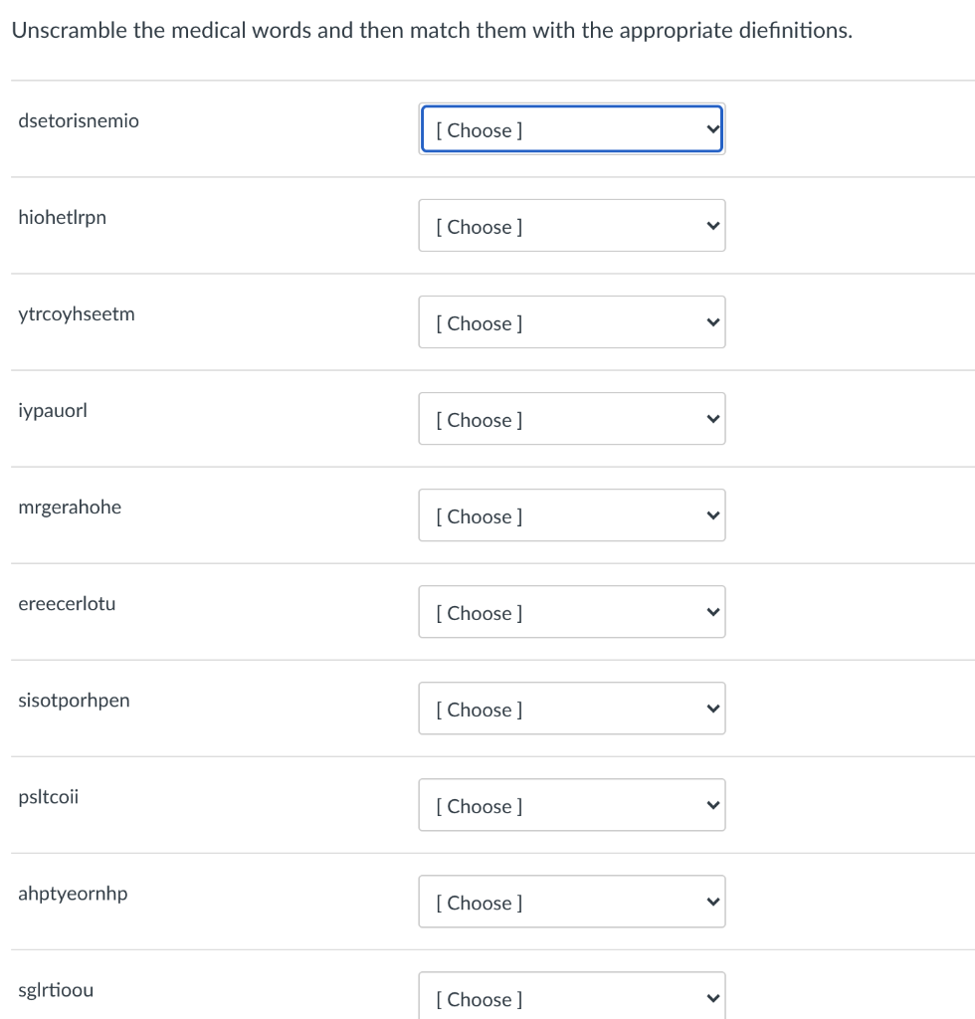This screenshot has height=1019, width=975.
Task: Click the chevron arrow in hiohetlrpn's select box
Action: [x=712, y=226]
